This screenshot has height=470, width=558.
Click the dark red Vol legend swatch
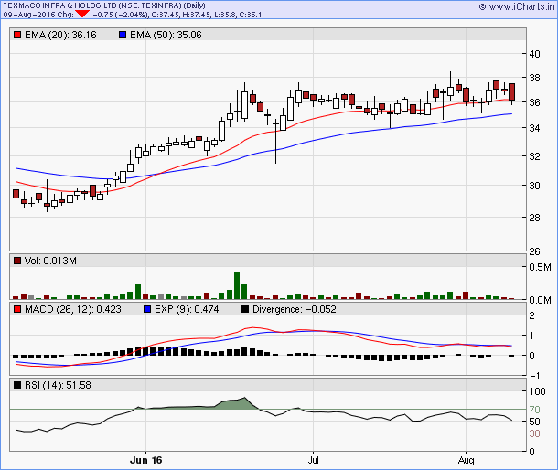click(x=17, y=261)
